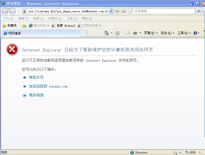Expand the 网页快讯库 dropdown arrow
205x155 pixels.
tap(100, 26)
